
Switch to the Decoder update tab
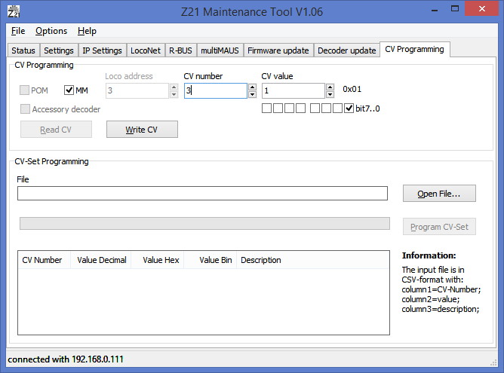click(347, 50)
